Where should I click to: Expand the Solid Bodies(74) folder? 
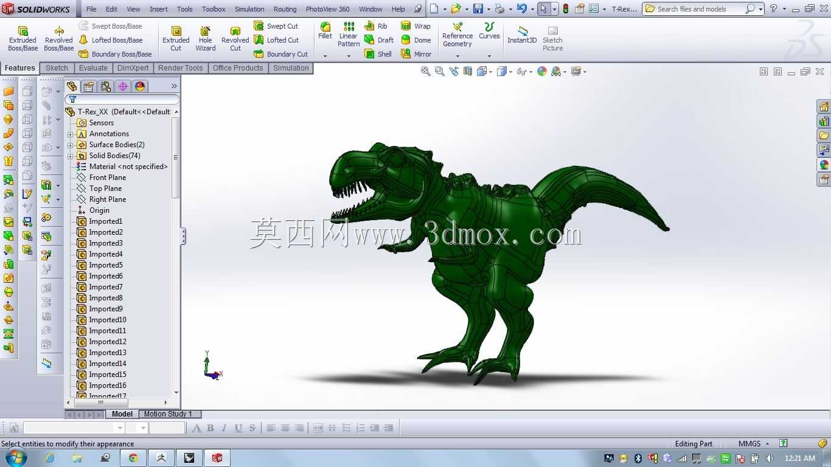pos(71,156)
